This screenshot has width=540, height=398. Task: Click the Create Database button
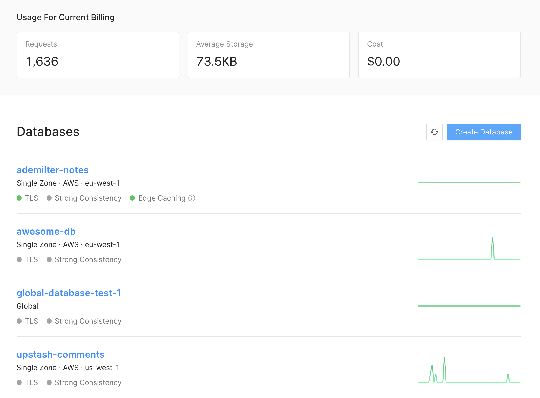pos(483,132)
